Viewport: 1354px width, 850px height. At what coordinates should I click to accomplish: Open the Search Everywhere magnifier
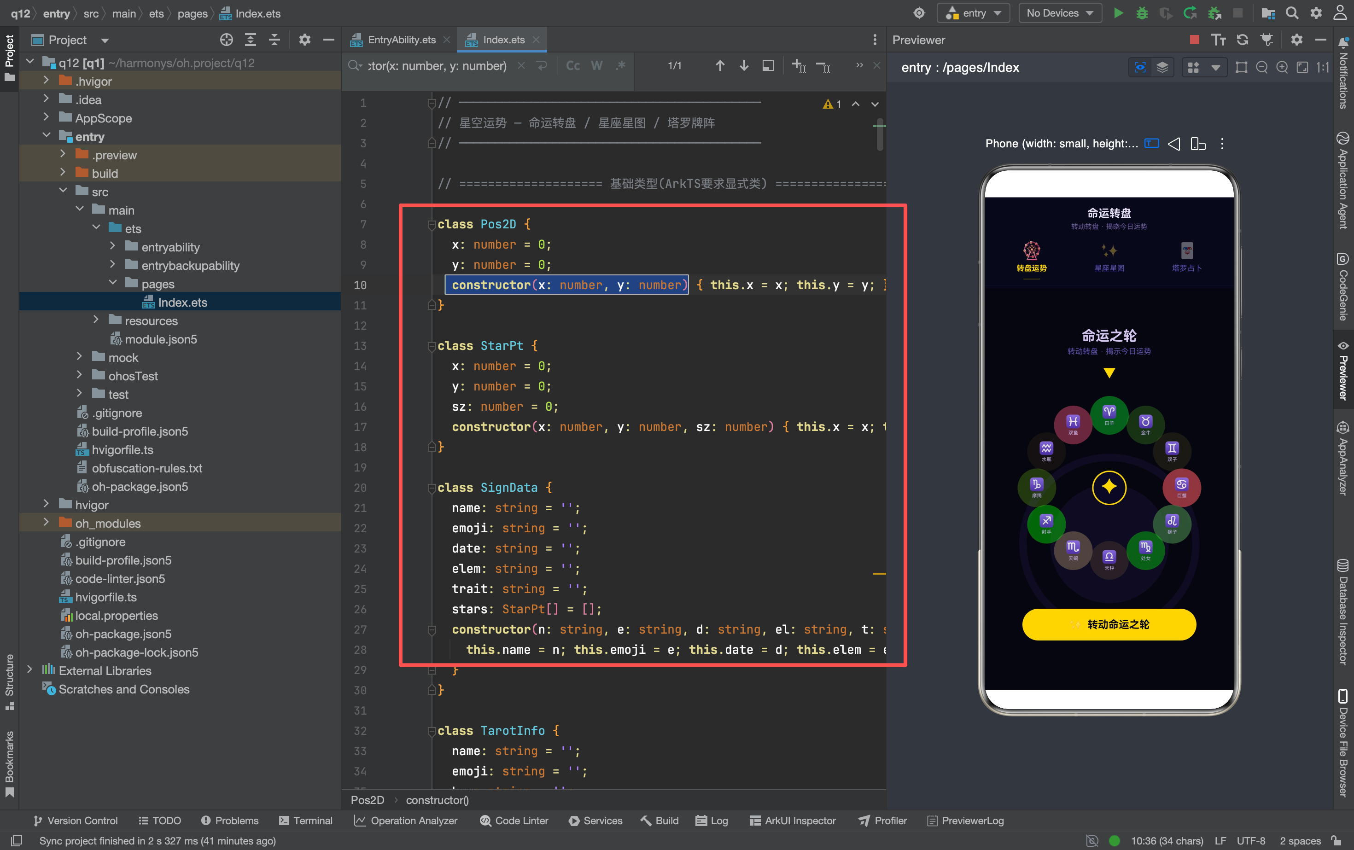[x=1292, y=13]
